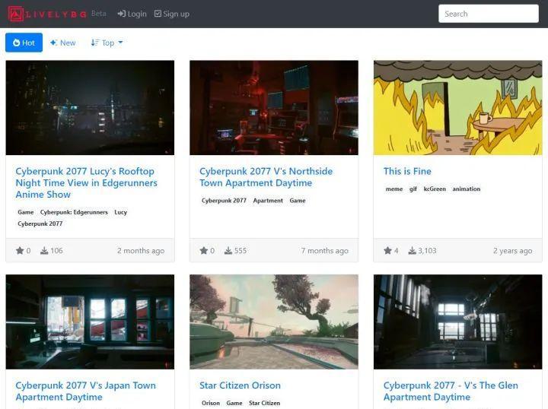548x409 pixels.
Task: Open the Star Citizen Orison thumbnail
Action: (274, 322)
